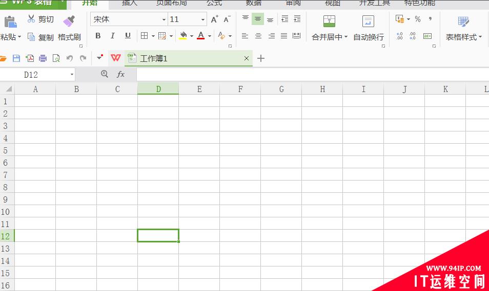Image resolution: width=489 pixels, height=291 pixels.
Task: Toggle align text right
Action: coord(271,36)
